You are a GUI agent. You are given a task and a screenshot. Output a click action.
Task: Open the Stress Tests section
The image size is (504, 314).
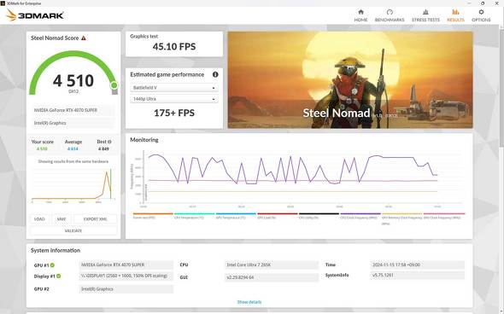pyautogui.click(x=425, y=15)
